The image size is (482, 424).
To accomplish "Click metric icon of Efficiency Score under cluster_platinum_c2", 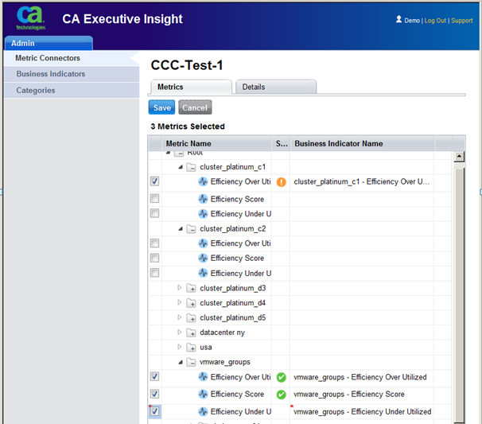I will pos(203,258).
